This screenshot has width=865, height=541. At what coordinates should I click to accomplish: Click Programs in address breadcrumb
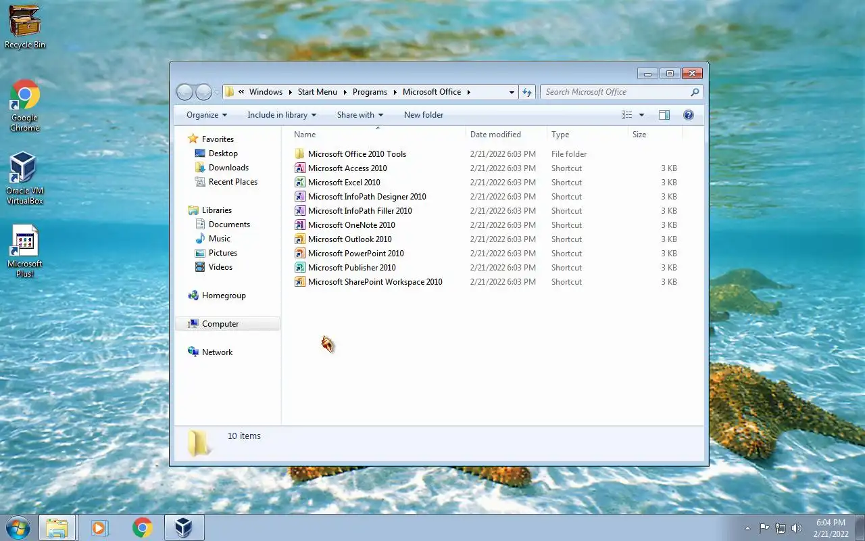(x=370, y=92)
